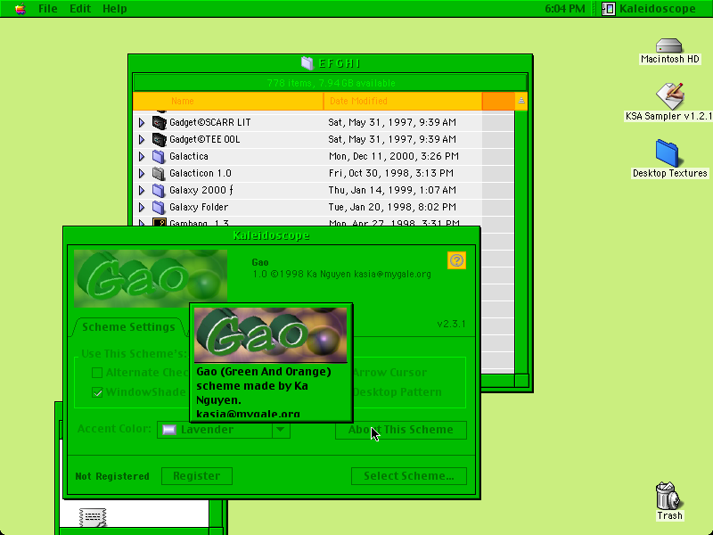Click the EFGHI window title folder icon
This screenshot has height=535, width=713.
[x=307, y=63]
